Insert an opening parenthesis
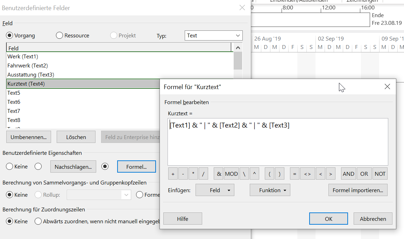The height and width of the screenshot is (239, 404). pyautogui.click(x=270, y=174)
